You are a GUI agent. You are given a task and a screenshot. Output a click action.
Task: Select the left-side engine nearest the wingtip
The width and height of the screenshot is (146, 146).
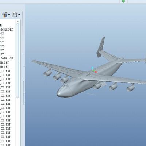[x=48, y=73]
